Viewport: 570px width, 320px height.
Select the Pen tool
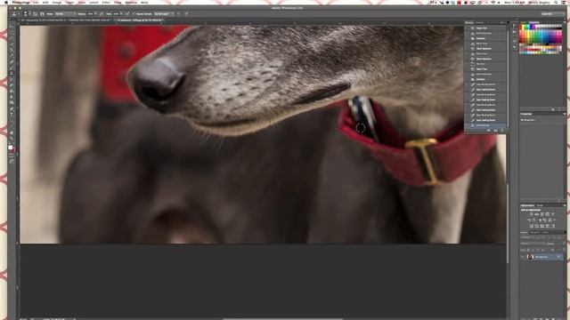12,108
